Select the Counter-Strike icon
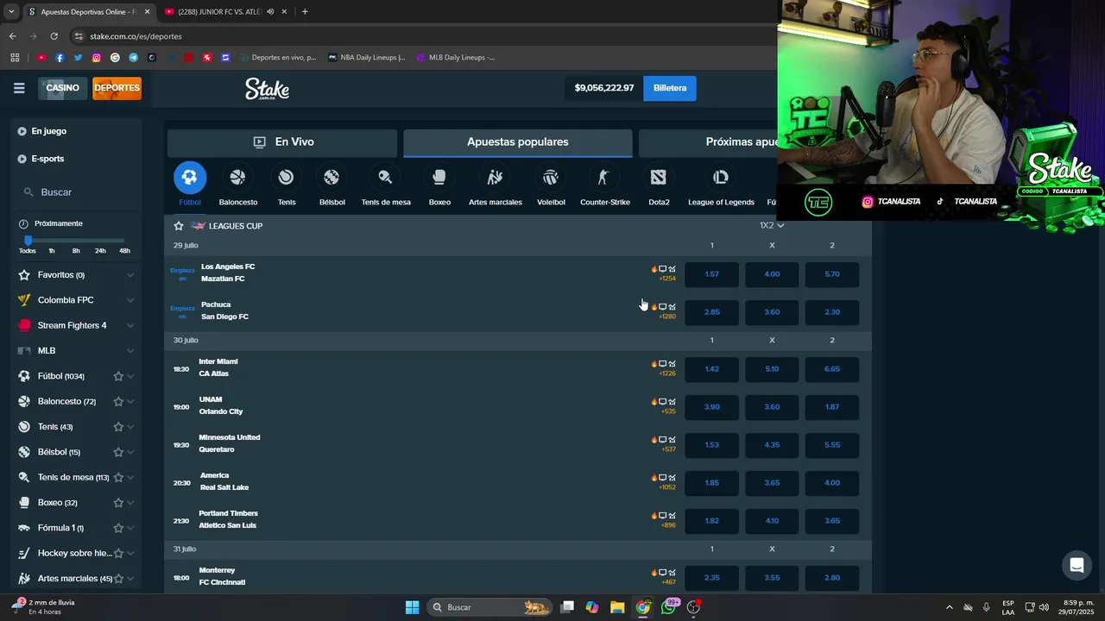The width and height of the screenshot is (1105, 621). [x=604, y=178]
